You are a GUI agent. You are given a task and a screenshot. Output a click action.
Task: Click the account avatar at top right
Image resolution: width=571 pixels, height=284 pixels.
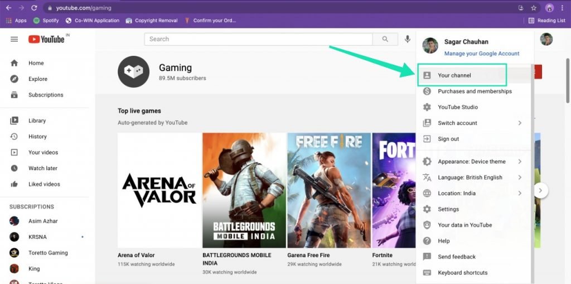pos(546,39)
